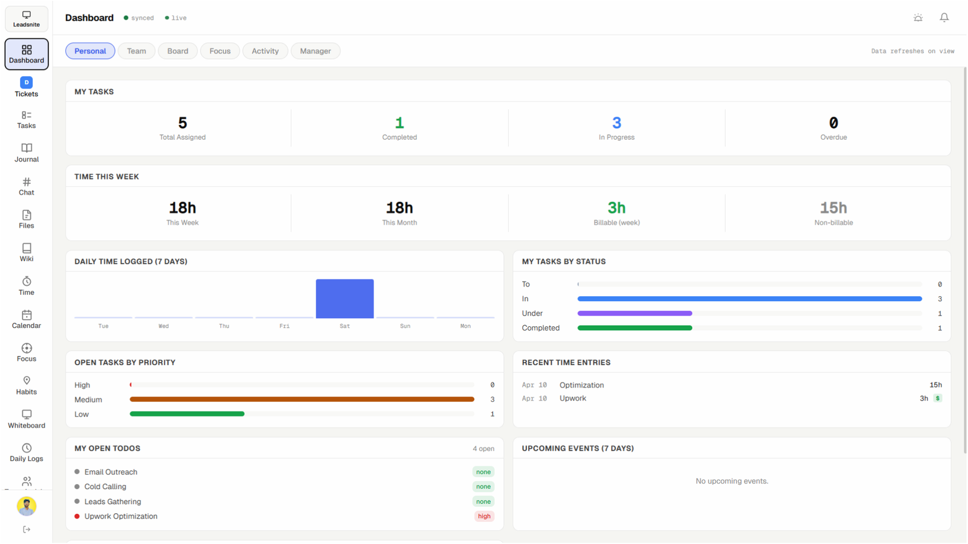Click the Cold Calling todo item
Image resolution: width=968 pixels, height=544 pixels.
click(105, 487)
